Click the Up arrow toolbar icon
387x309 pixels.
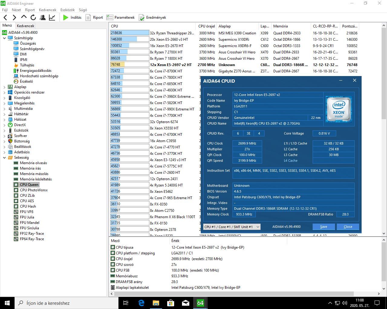24,18
